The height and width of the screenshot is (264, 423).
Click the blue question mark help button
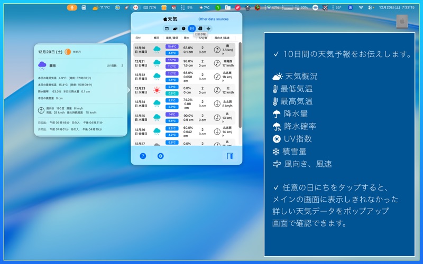tap(143, 156)
